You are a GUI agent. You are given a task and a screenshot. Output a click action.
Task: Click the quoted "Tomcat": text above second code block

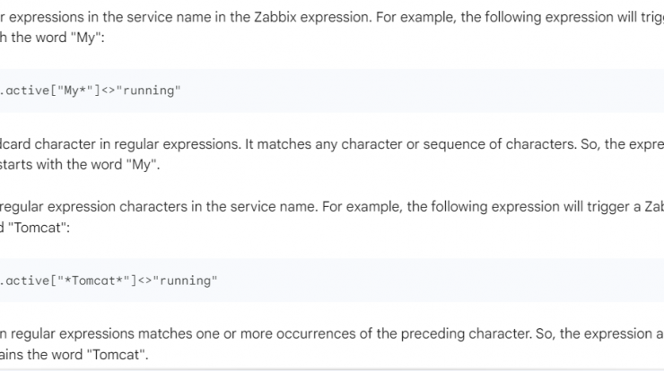[39, 228]
